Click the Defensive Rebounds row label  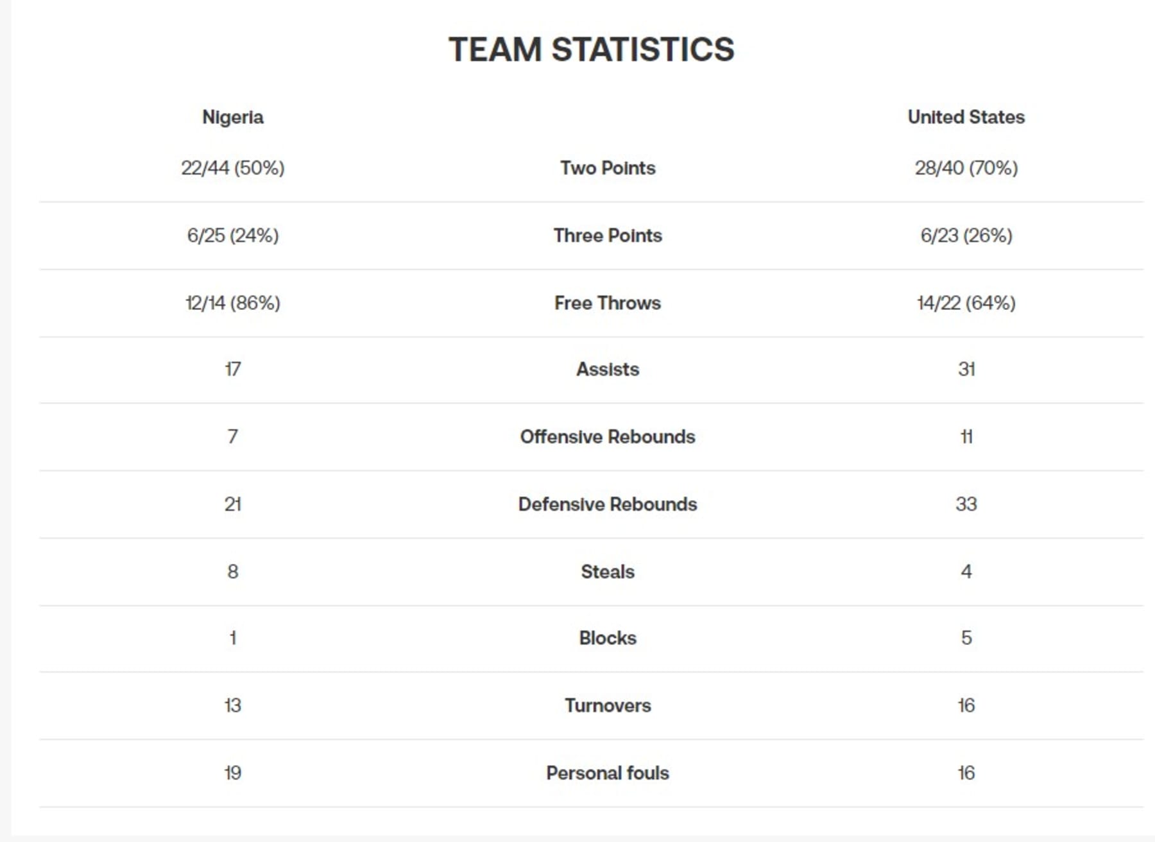[608, 504]
